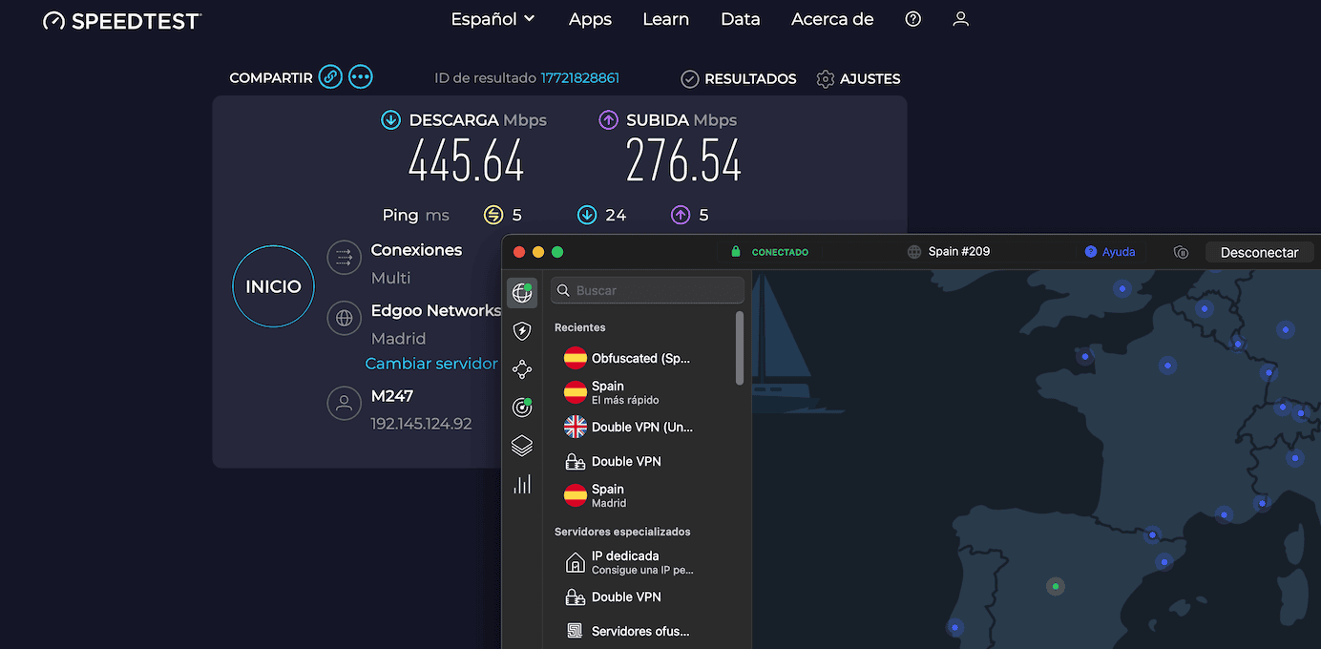This screenshot has height=649, width=1321.
Task: Open the bar chart statistics sidebar icon
Action: pyautogui.click(x=522, y=484)
